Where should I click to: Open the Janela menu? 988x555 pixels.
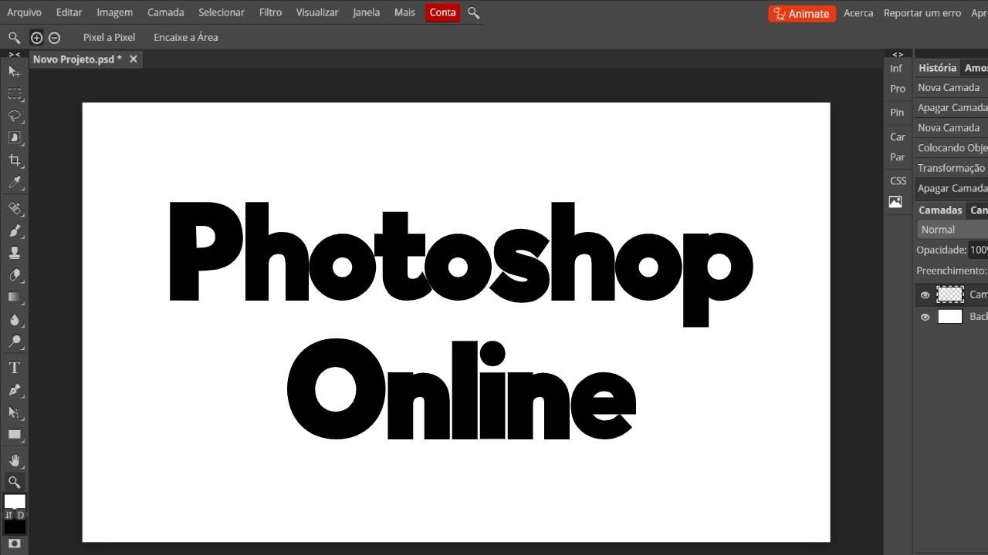pos(366,12)
